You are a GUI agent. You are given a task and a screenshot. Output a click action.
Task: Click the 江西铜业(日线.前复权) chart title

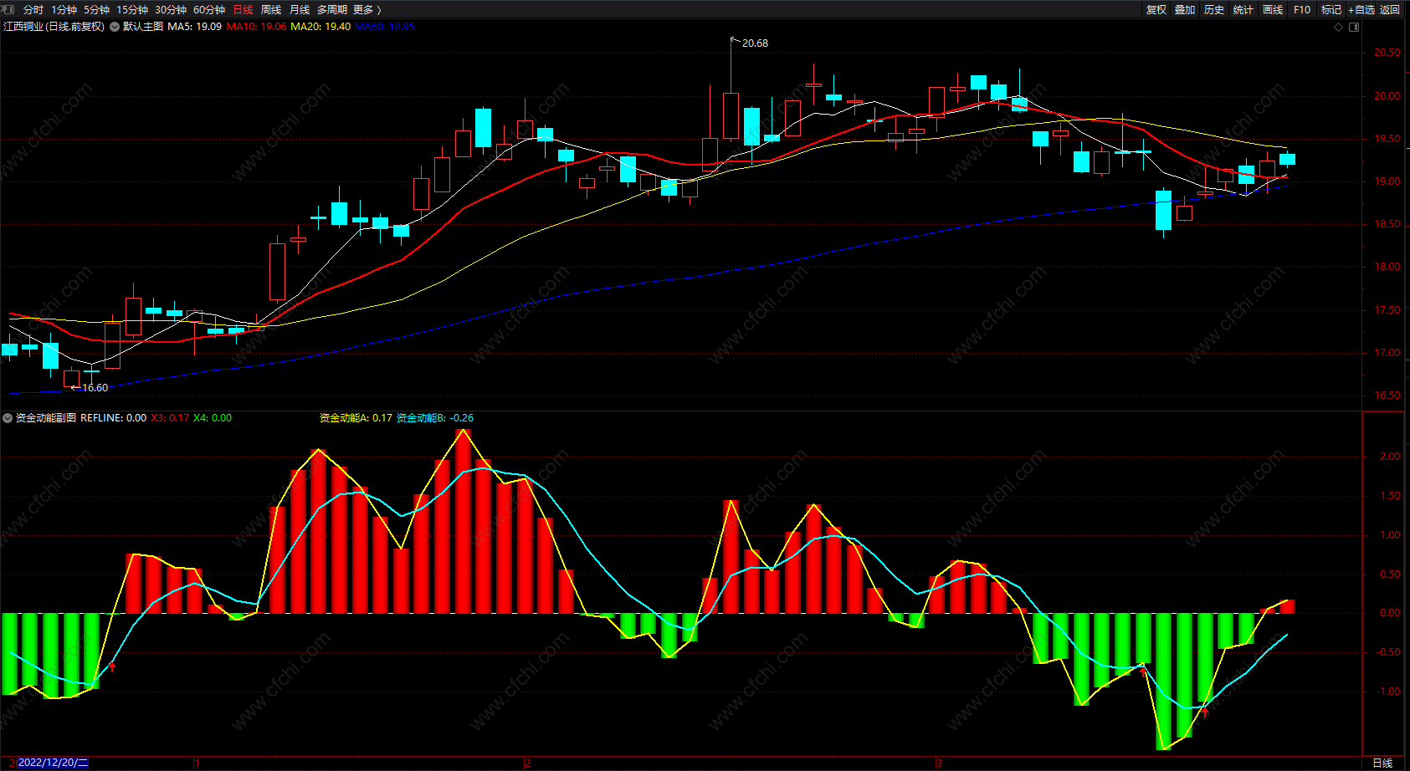click(54, 27)
